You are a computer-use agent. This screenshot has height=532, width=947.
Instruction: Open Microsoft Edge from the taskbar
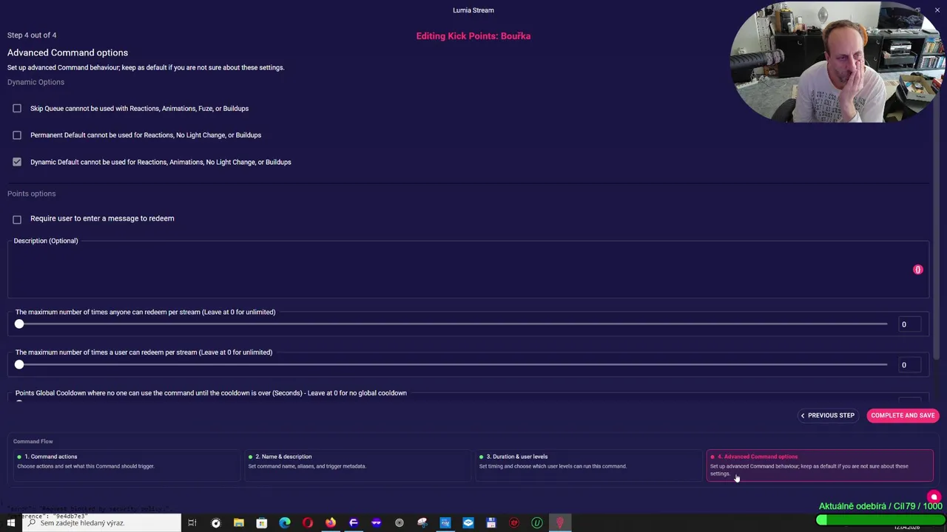click(x=285, y=523)
